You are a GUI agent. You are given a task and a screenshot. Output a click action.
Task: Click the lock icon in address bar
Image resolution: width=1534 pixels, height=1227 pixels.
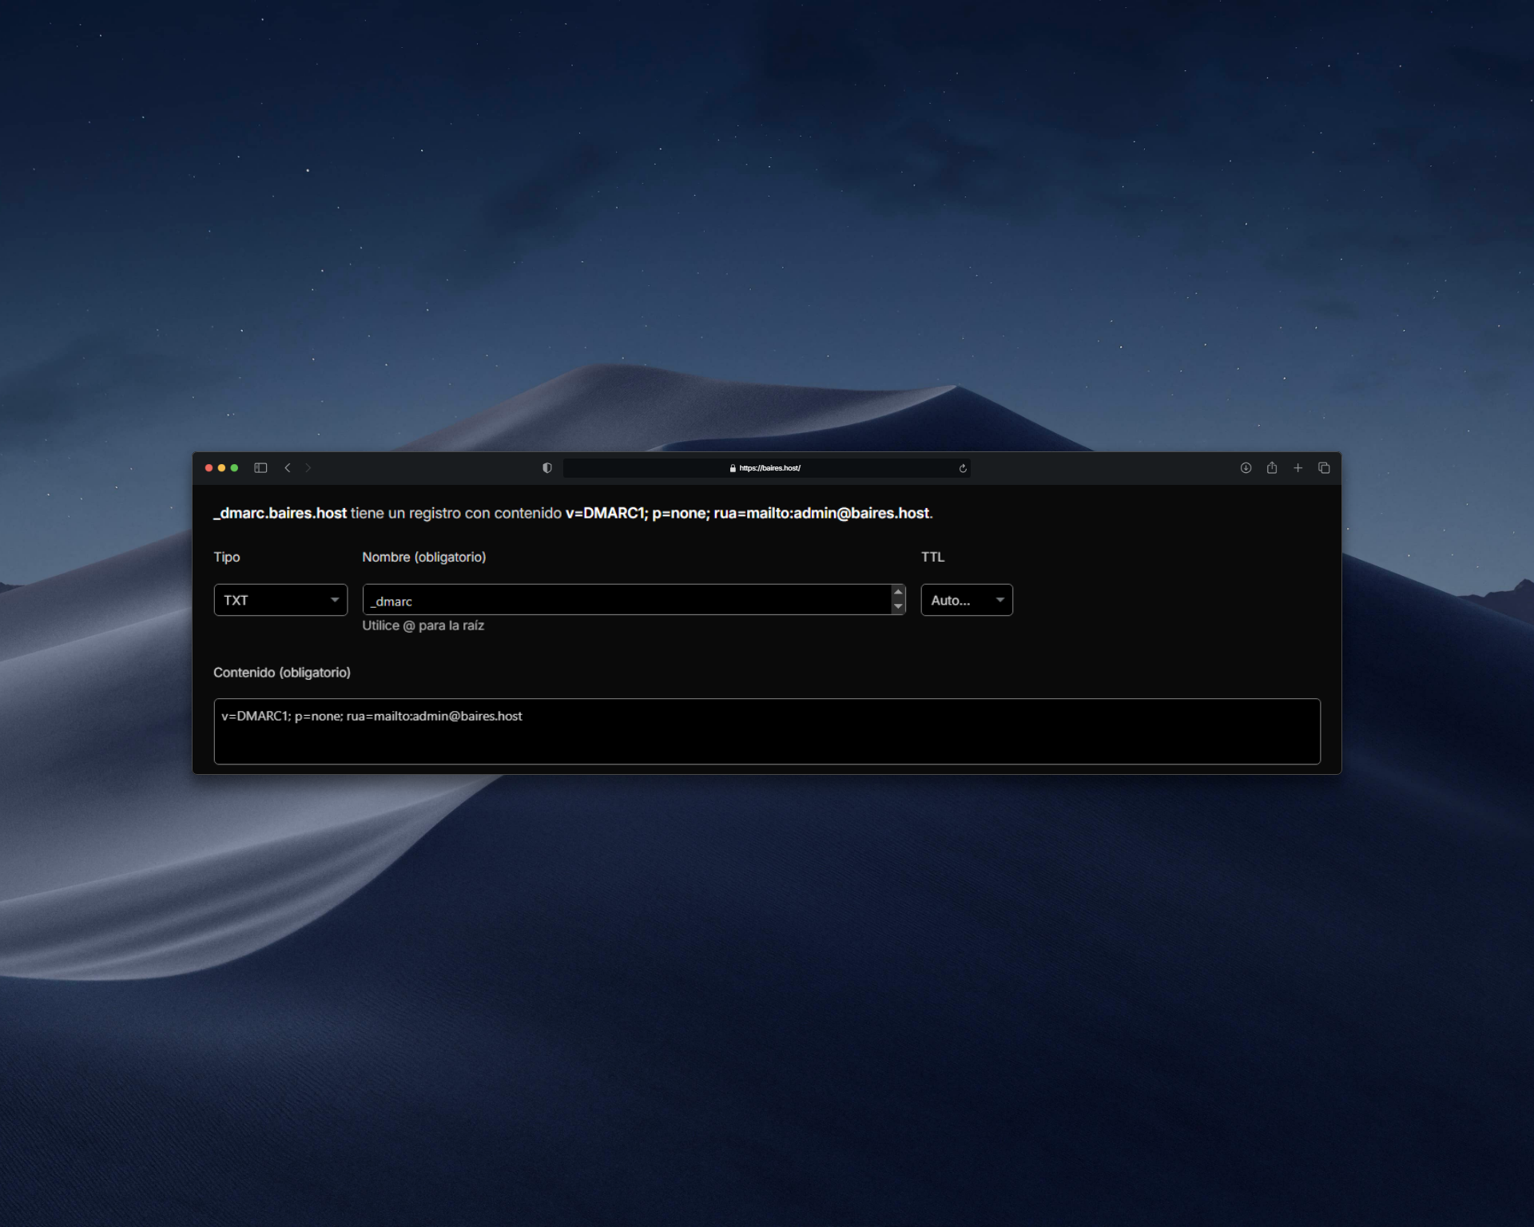pyautogui.click(x=733, y=469)
